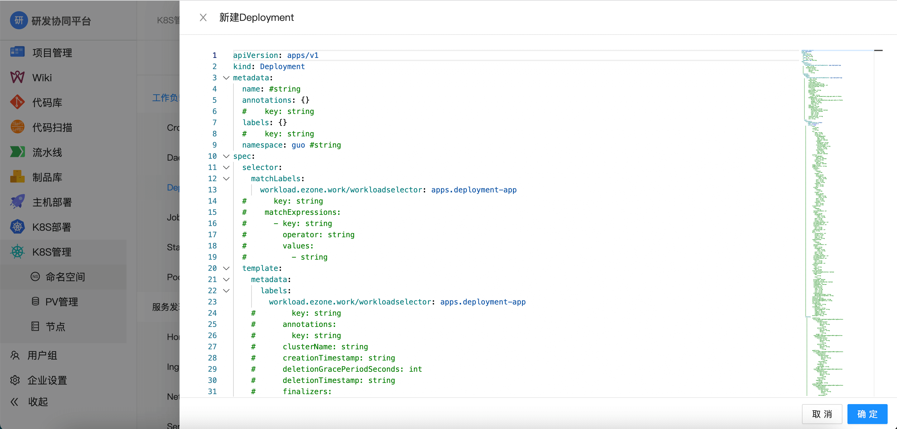897x429 pixels.
Task: Open the 命名空间 menu item
Action: coord(65,276)
